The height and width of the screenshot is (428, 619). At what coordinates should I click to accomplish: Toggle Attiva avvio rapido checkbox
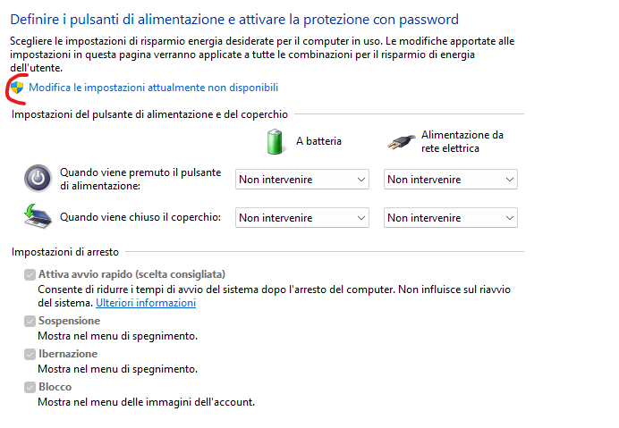tap(30, 274)
